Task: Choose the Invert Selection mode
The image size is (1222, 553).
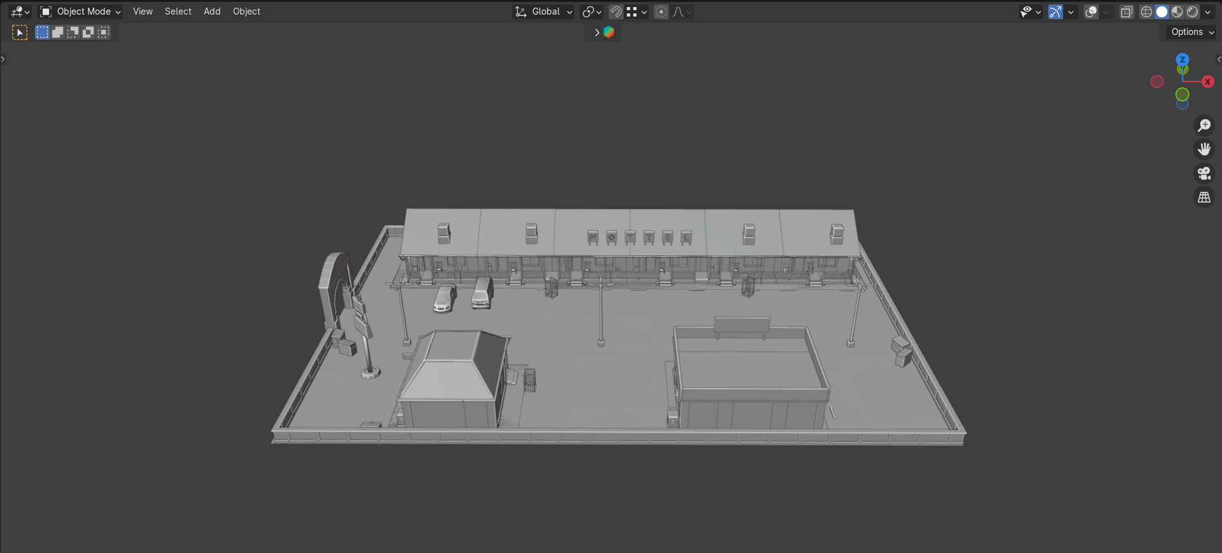Action: [88, 32]
